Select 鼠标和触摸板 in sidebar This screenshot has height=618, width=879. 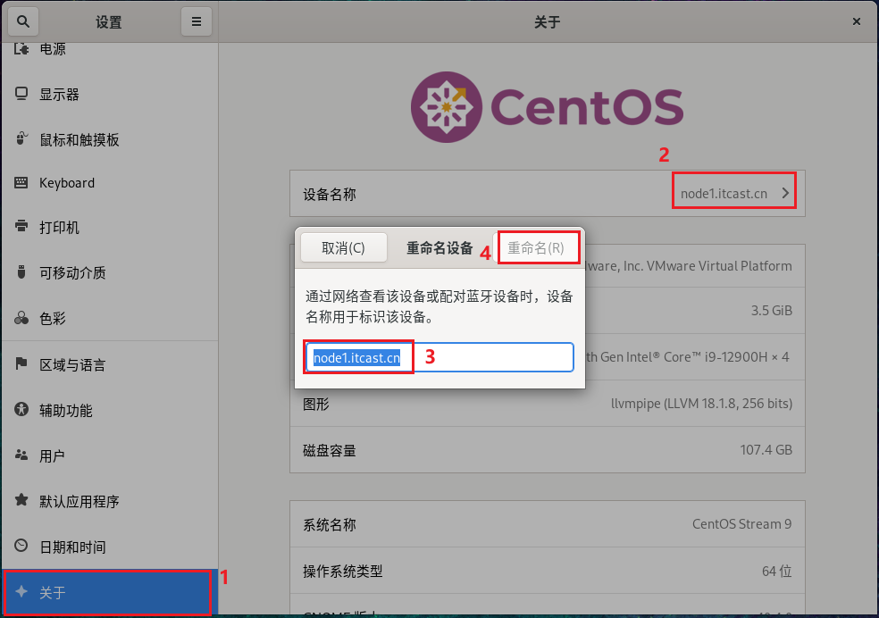(109, 139)
